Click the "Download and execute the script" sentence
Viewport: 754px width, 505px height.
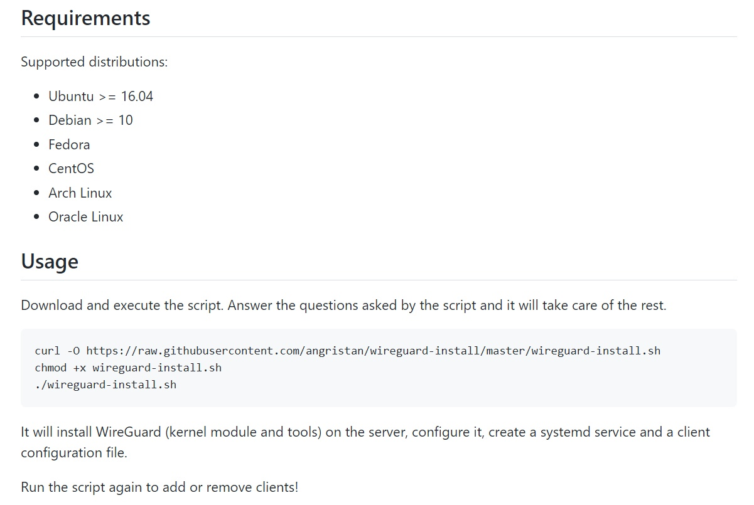123,306
